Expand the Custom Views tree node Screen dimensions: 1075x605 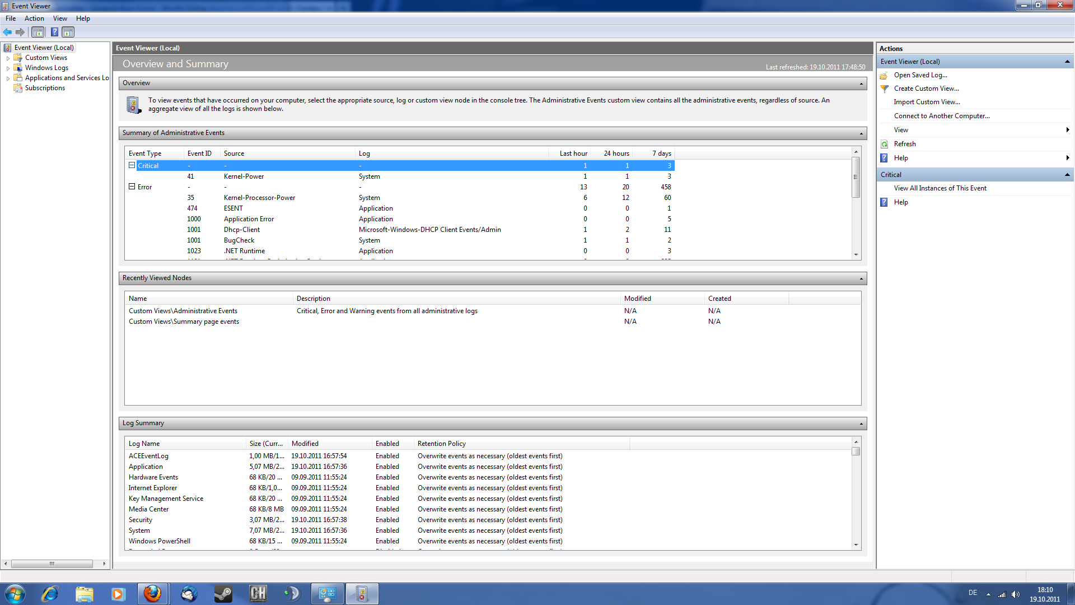[x=8, y=58]
